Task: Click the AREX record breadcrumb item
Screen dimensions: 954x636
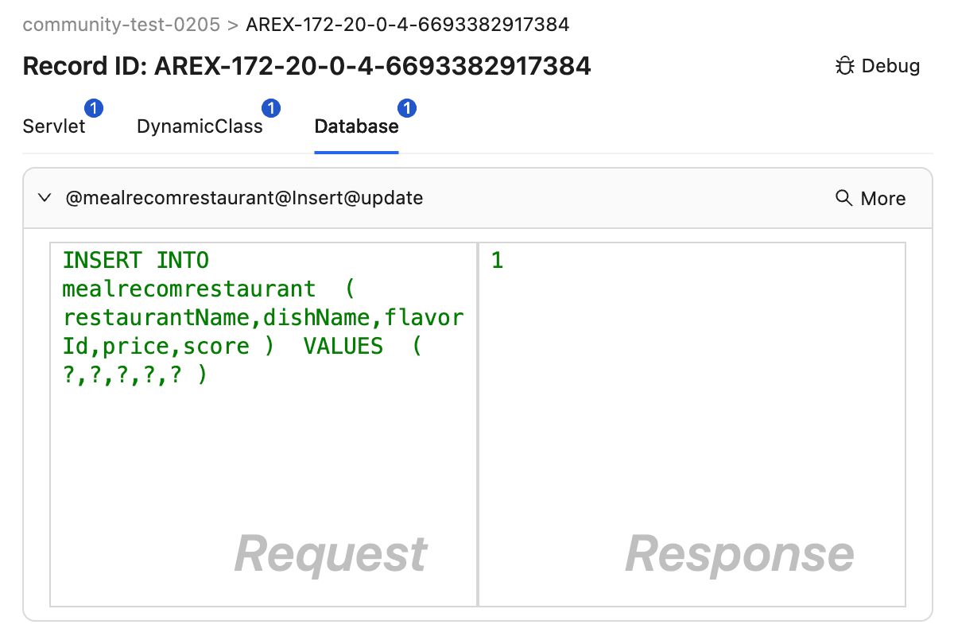Action: [408, 25]
